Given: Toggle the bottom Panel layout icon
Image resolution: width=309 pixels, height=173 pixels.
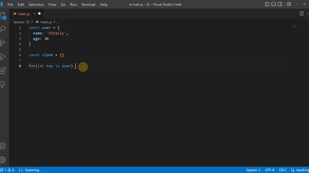Looking at the screenshot, I should coord(273,4).
